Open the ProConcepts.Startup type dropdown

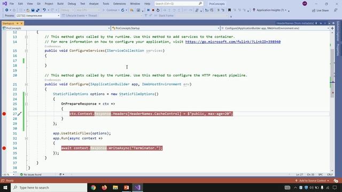click(x=165, y=28)
